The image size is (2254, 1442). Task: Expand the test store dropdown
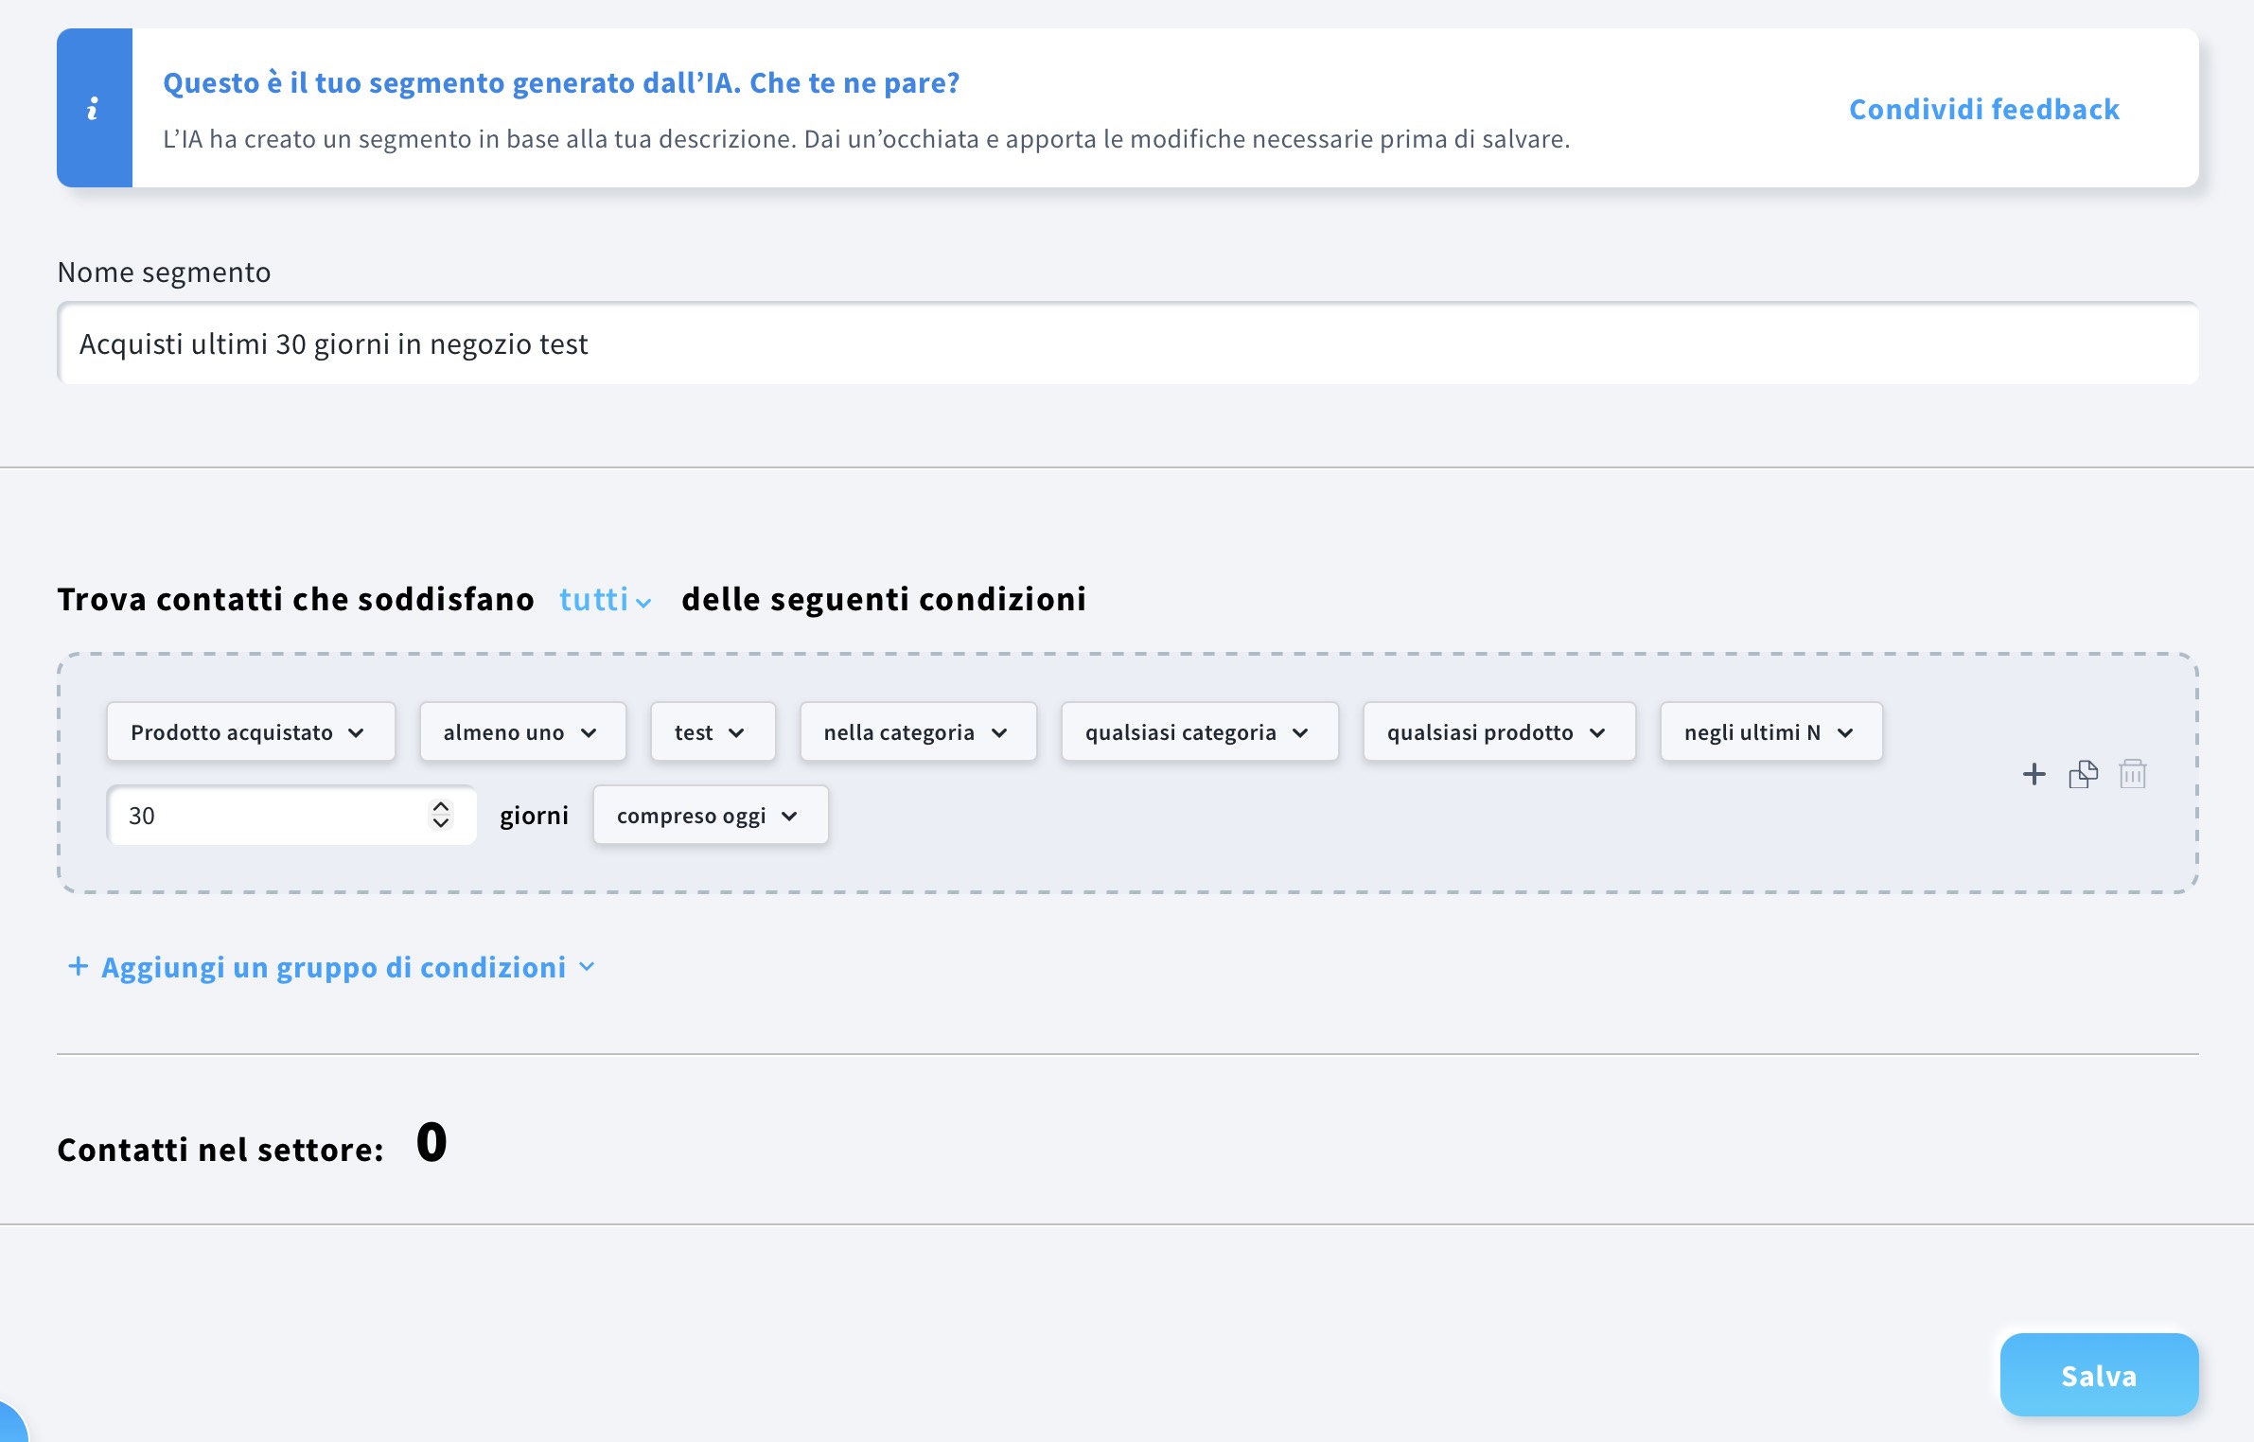712,731
